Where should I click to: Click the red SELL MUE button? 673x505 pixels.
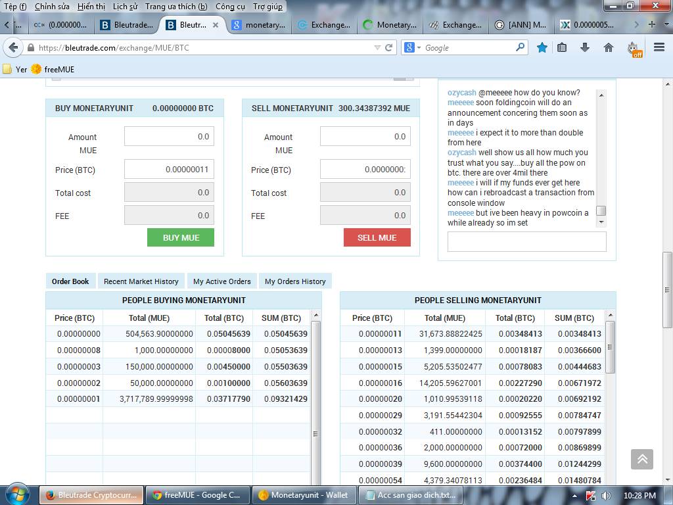(377, 237)
